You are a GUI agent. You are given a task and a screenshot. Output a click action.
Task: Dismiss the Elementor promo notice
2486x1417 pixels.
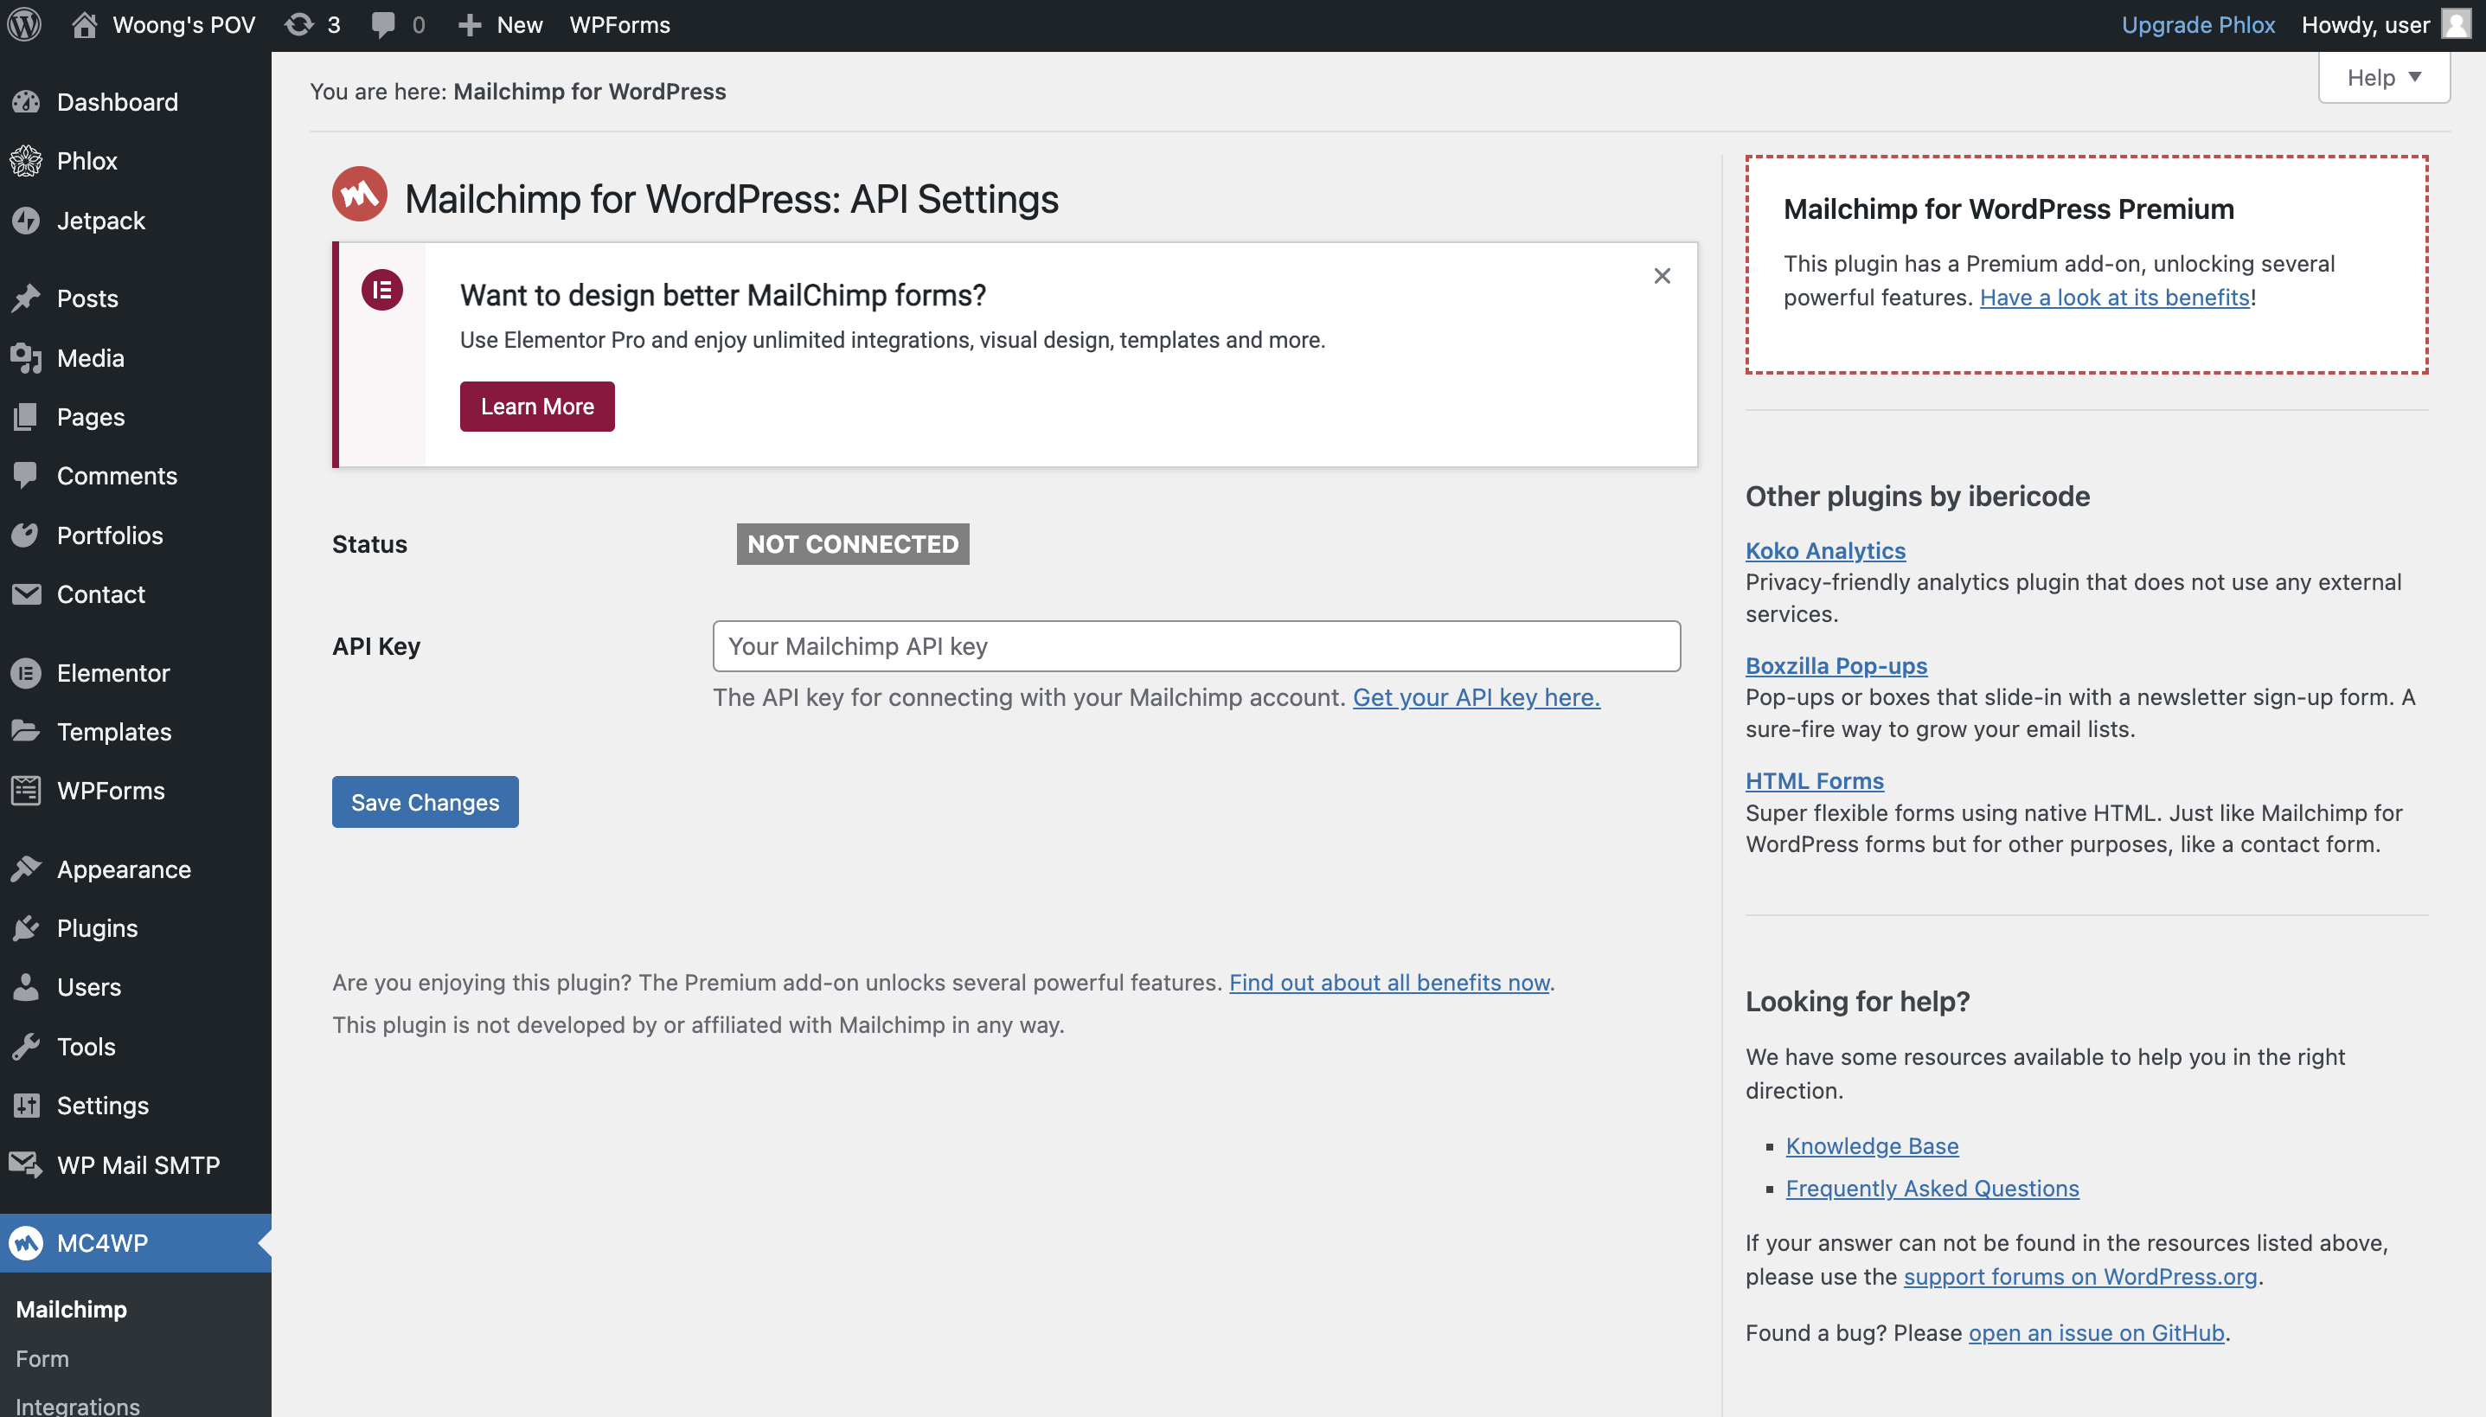1662,277
